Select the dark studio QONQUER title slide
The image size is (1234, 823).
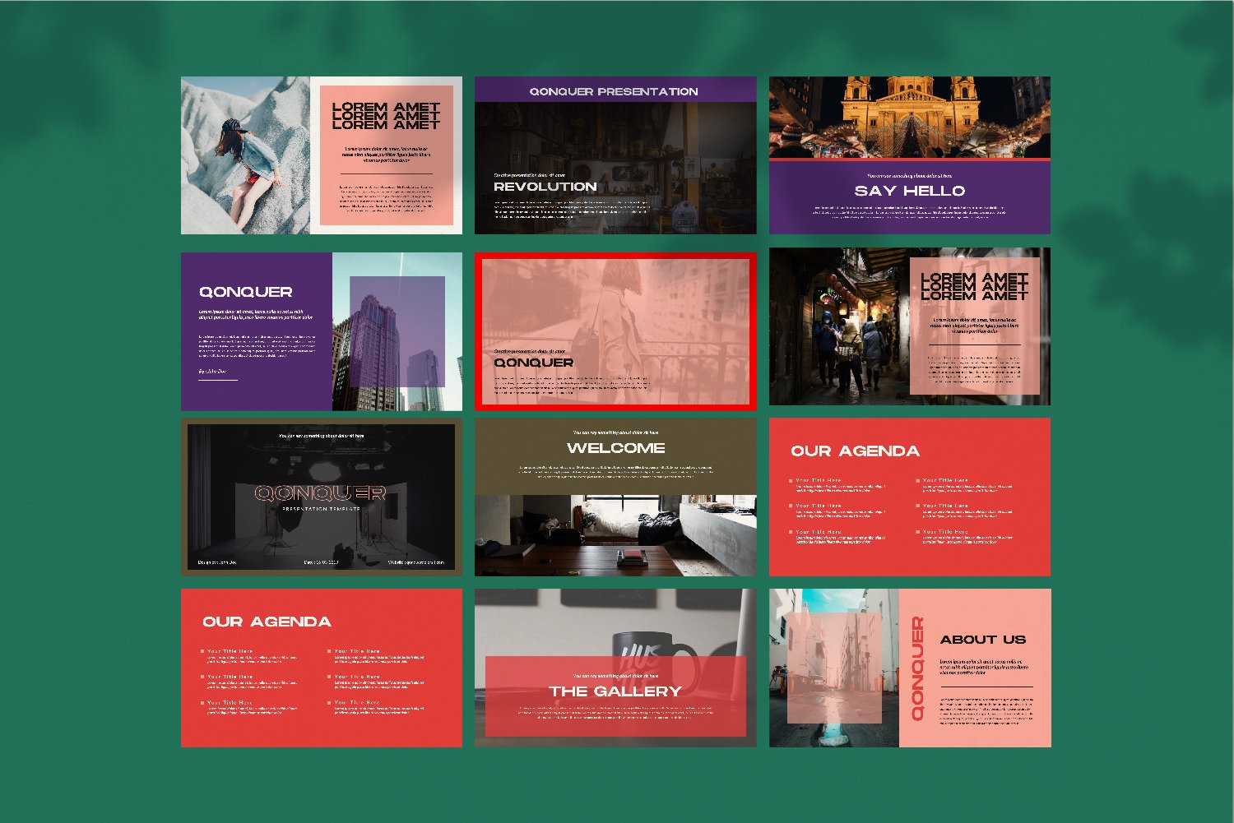[322, 497]
